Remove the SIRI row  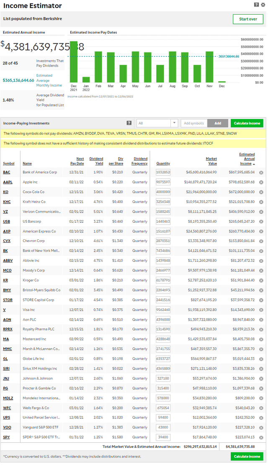261,369
